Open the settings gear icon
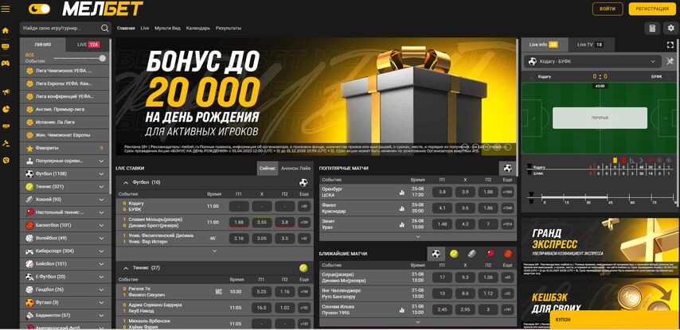680x330 pixels. point(671,29)
